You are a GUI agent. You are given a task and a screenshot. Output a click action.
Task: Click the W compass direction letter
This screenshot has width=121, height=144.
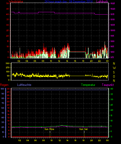click(114, 68)
